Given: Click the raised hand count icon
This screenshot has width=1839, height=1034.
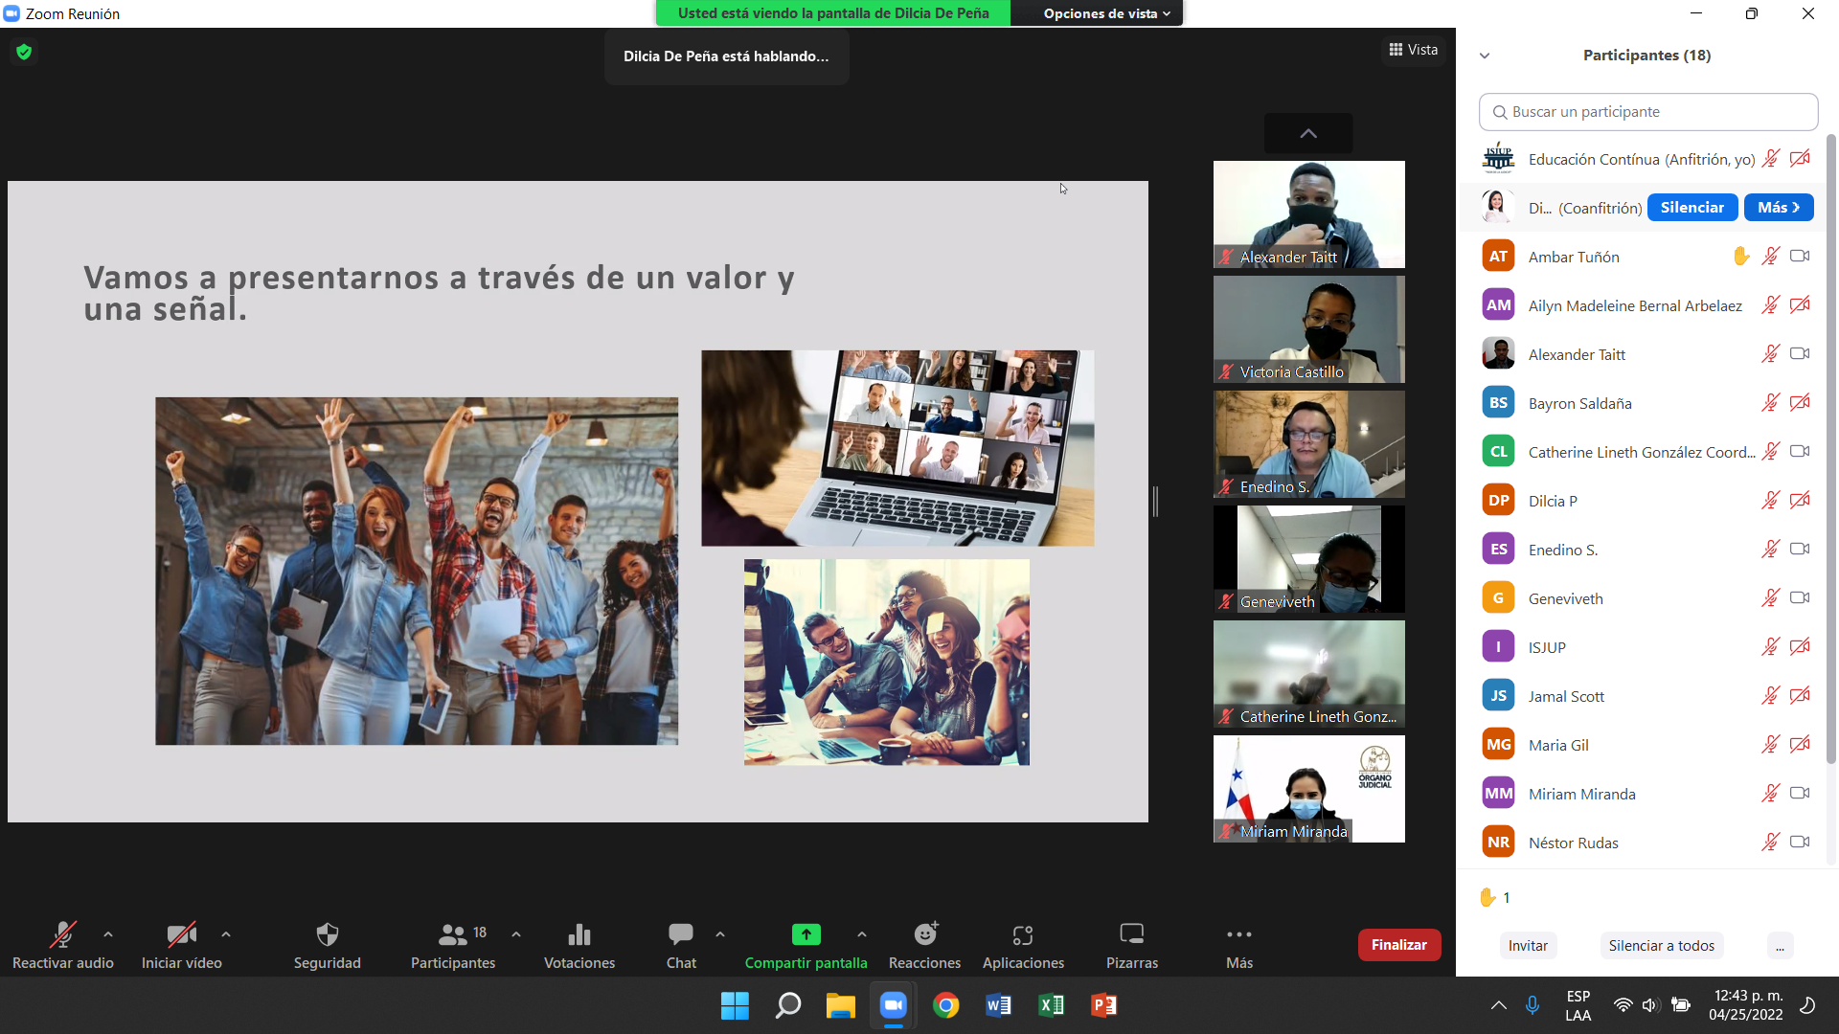Looking at the screenshot, I should click(x=1487, y=897).
